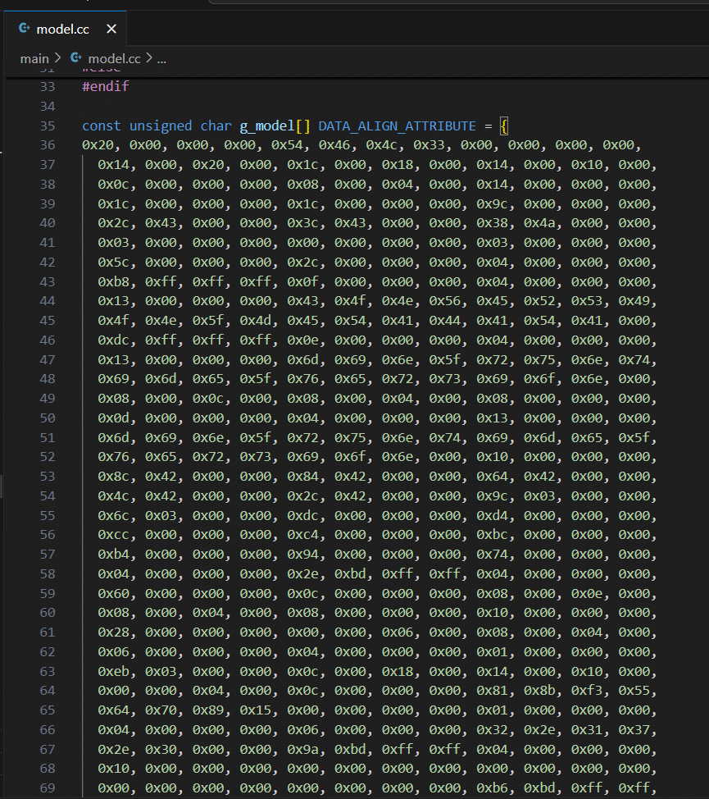Expand the breadcrumb ellipsis symbol item
The height and width of the screenshot is (799, 709).
click(161, 58)
